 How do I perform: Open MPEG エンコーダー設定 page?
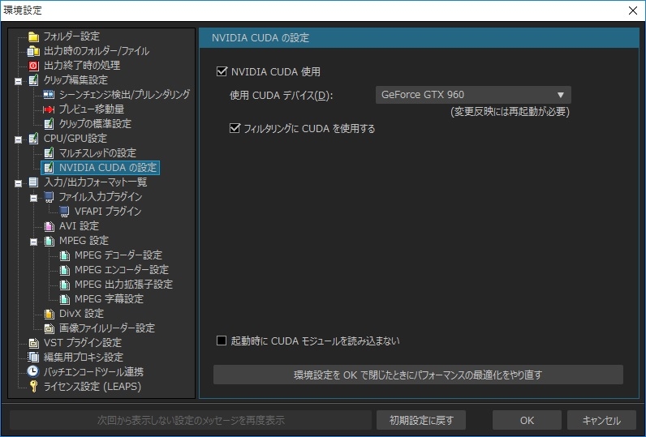pos(122,270)
